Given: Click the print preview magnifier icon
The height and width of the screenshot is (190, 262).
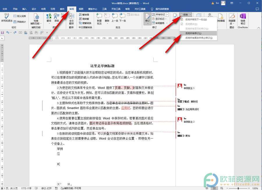Looking at the screenshot, I should point(31,32).
